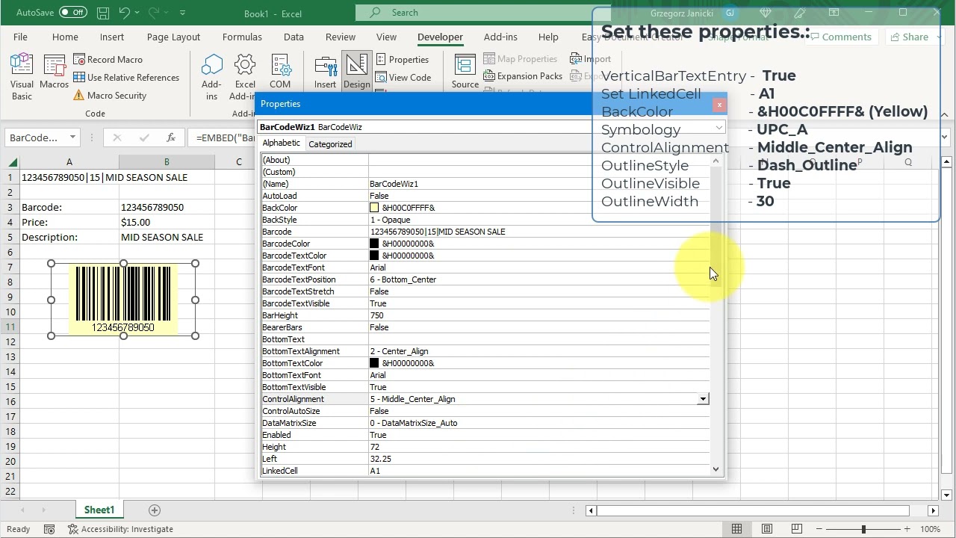Expand the Name Box dropdown
956x538 pixels.
pos(72,137)
